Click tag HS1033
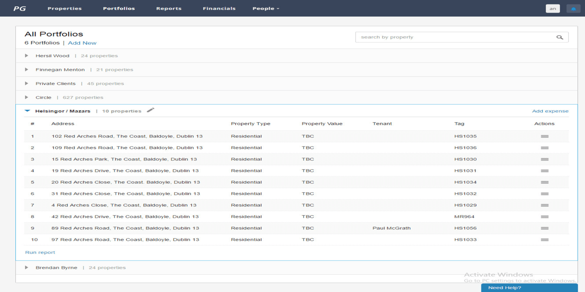 [x=466, y=240]
